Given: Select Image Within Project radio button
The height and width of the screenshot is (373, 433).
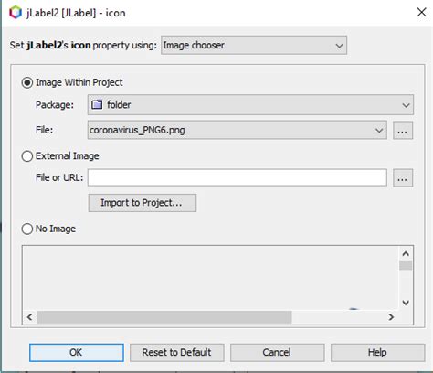Looking at the screenshot, I should point(27,82).
